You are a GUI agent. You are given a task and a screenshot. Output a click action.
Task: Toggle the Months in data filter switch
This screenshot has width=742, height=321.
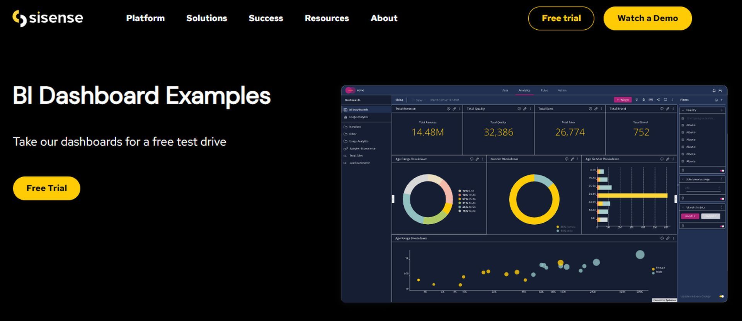[722, 227]
